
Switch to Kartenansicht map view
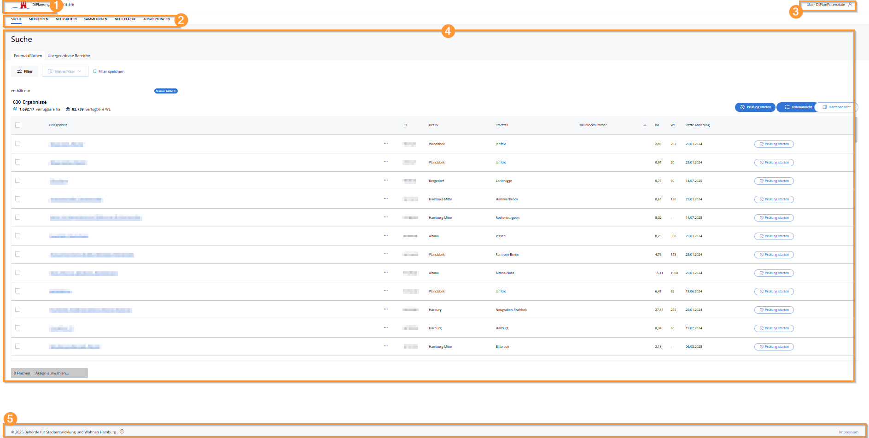tap(836, 107)
